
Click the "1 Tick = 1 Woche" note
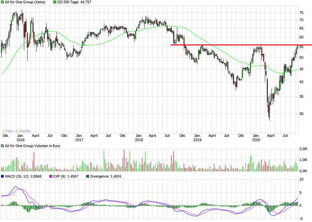click(x=16, y=131)
